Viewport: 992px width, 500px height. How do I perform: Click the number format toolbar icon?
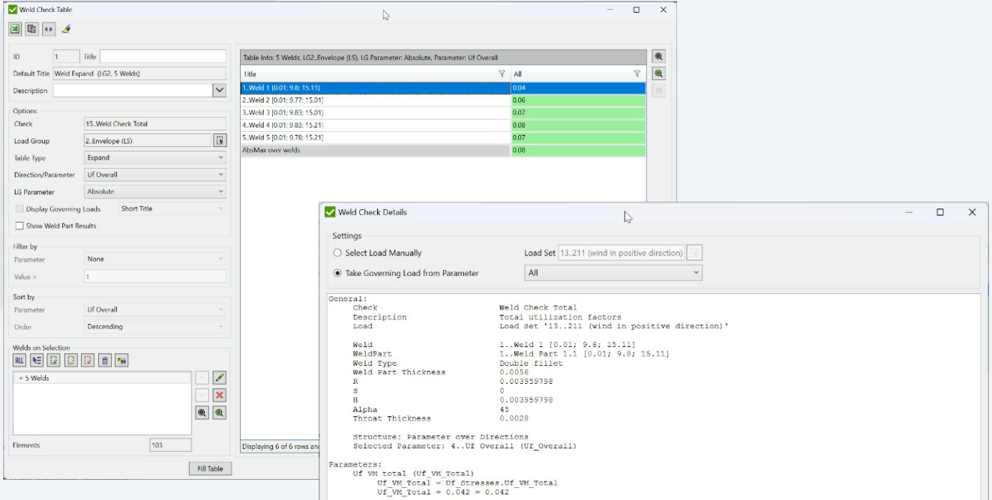49,29
